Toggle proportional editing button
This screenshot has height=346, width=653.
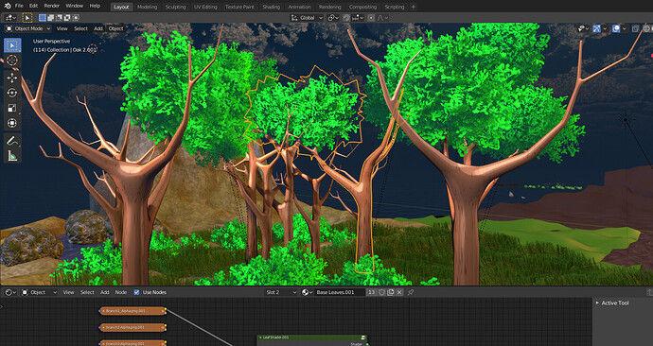click(x=371, y=18)
